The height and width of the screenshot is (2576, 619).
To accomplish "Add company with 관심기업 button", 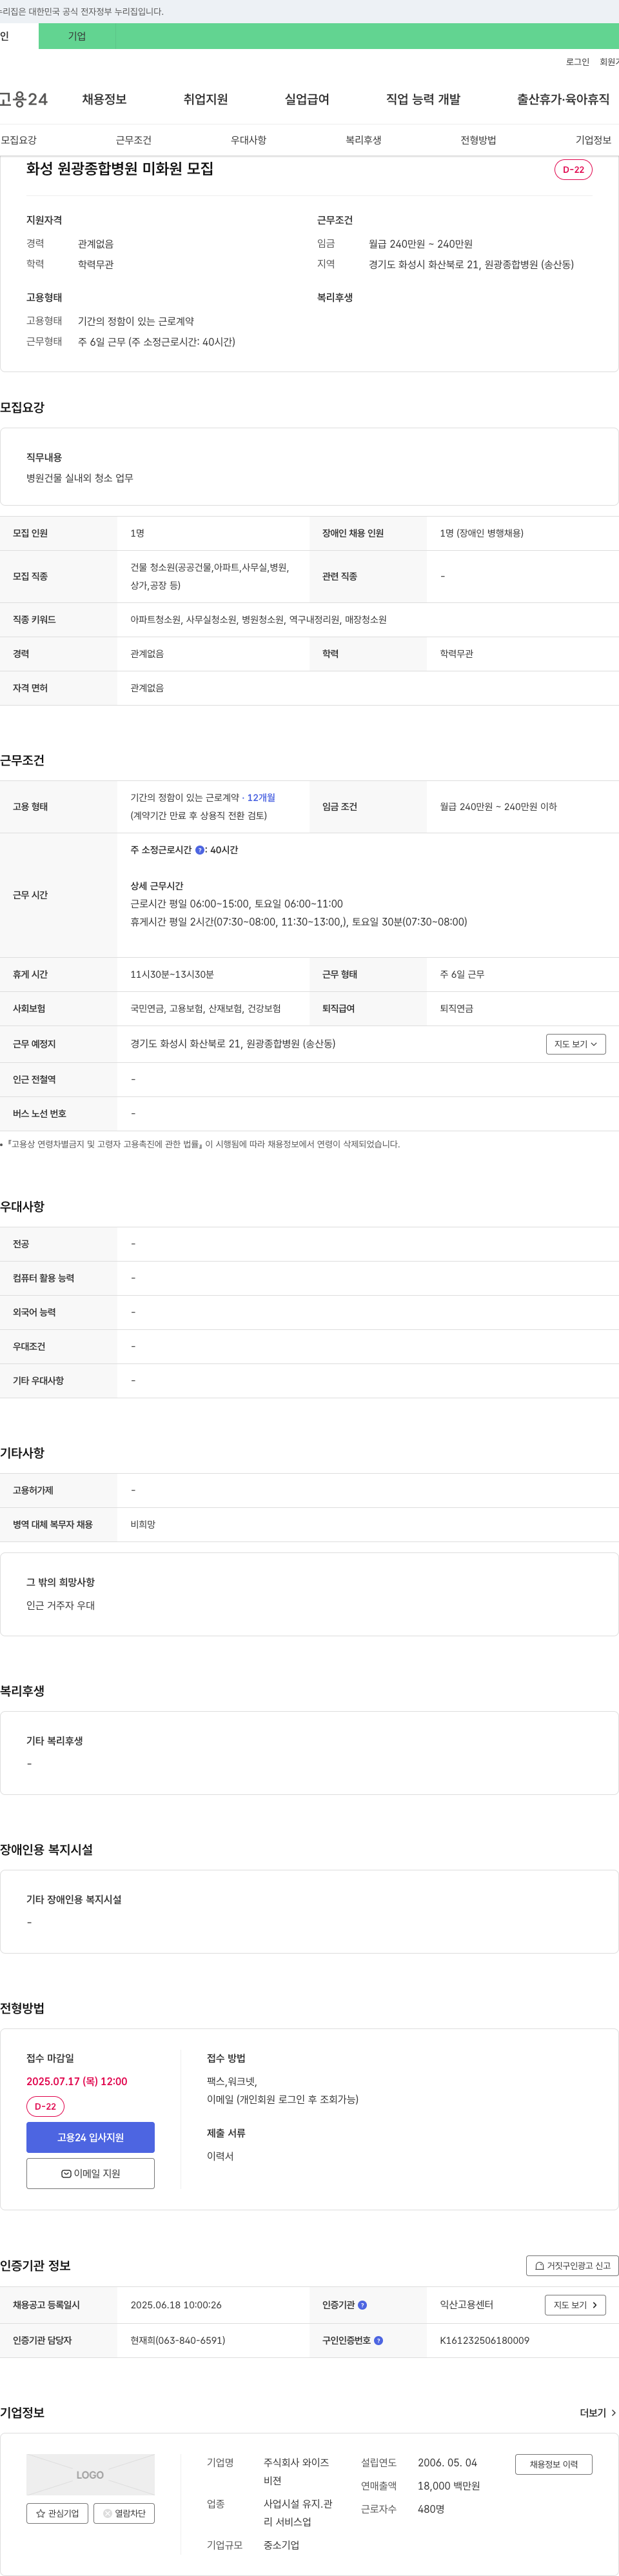I will [x=57, y=2513].
